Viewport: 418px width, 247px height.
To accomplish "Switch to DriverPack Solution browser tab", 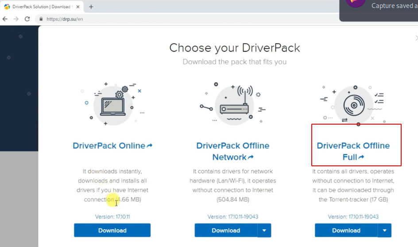I will point(42,7).
